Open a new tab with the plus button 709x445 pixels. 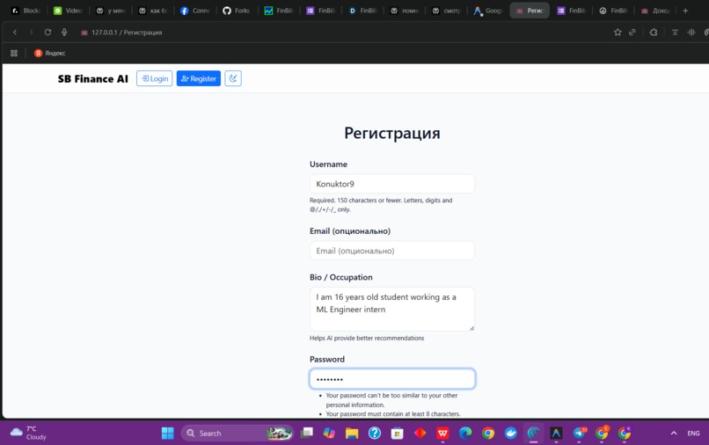(685, 11)
